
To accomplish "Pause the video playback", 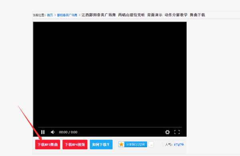I will (x=43, y=132).
